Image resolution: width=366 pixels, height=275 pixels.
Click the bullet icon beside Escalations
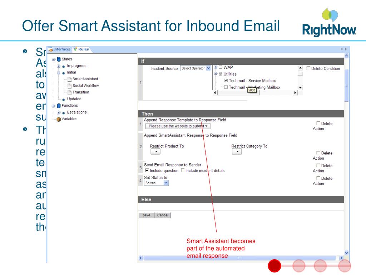click(x=64, y=113)
